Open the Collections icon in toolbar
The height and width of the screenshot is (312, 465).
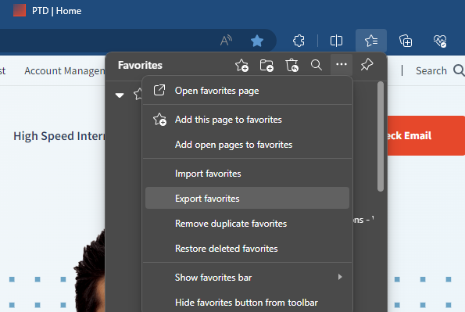[406, 41]
